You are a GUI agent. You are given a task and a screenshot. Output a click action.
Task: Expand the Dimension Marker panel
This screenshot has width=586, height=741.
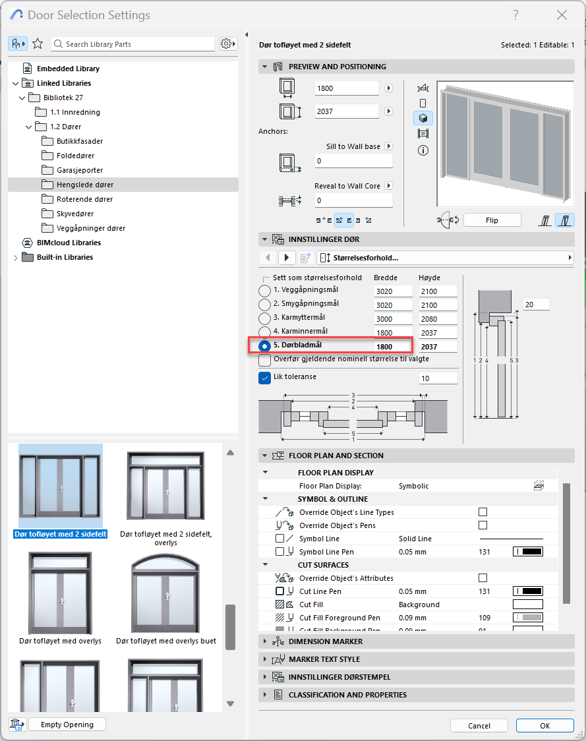coord(266,641)
